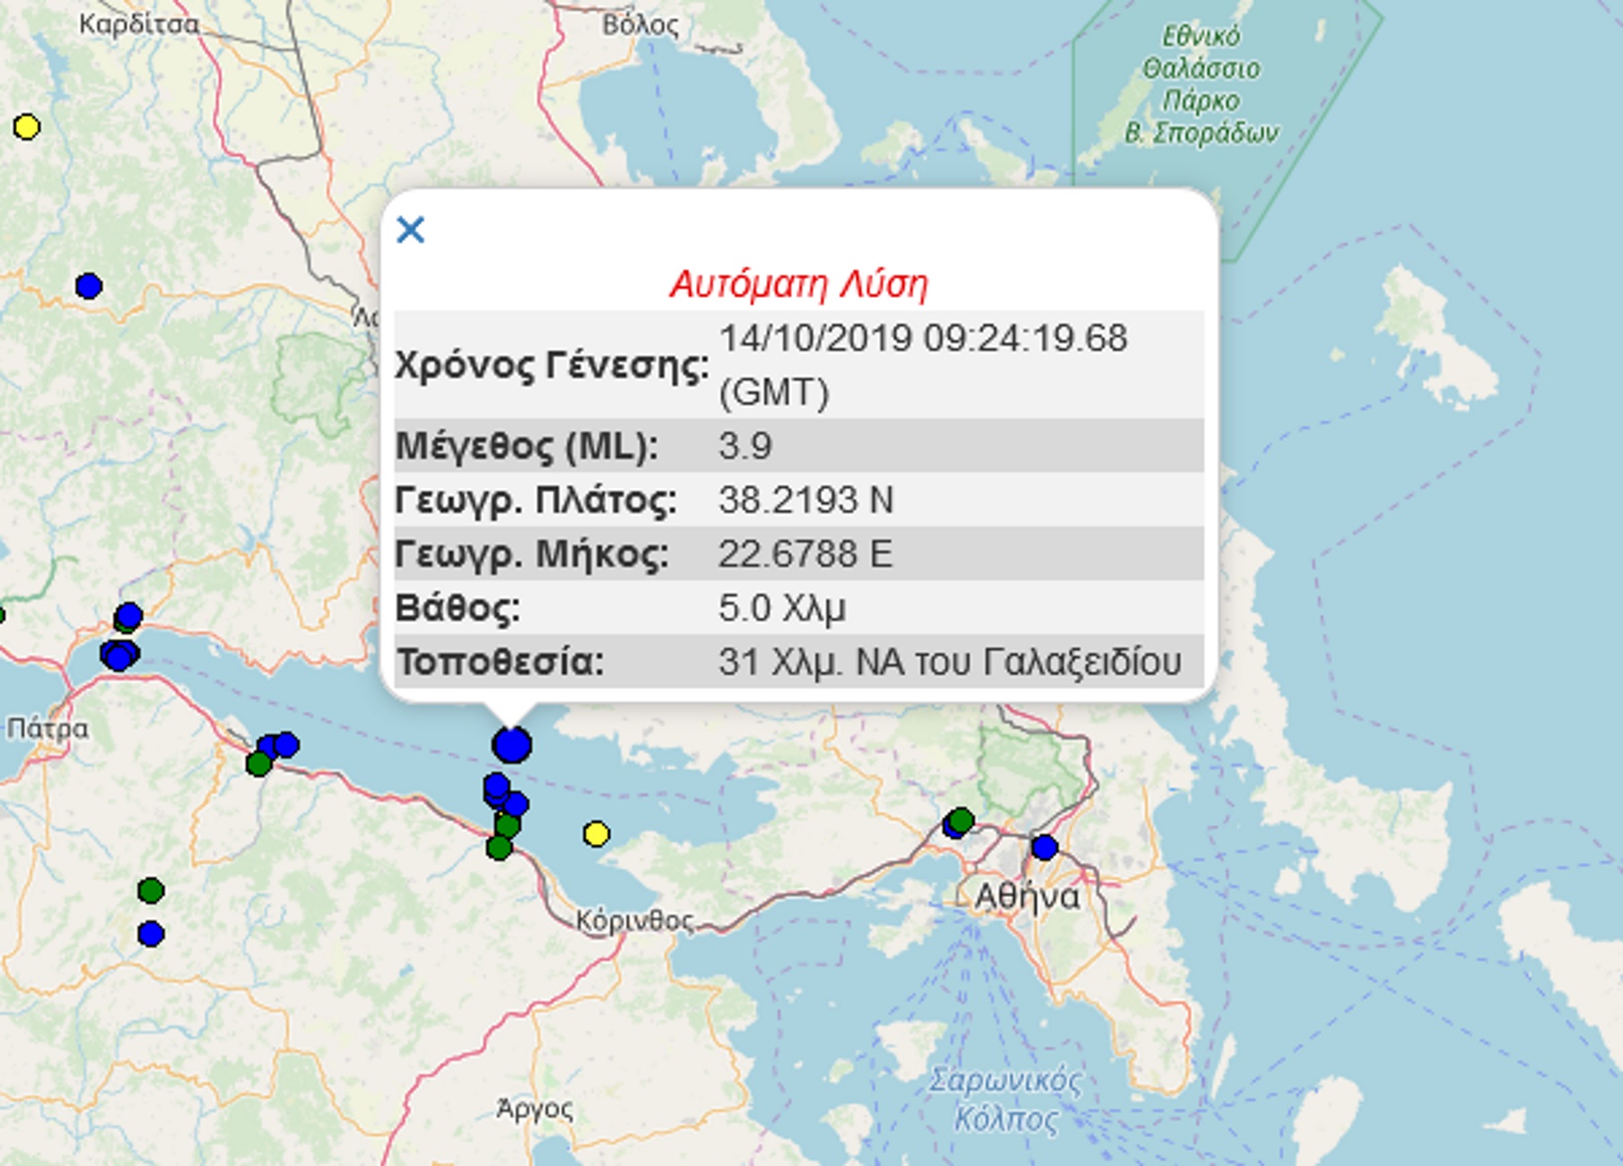Screen dimensions: 1623x1166
Task: Select the large blue epicenter marker under popup
Action: pos(511,744)
